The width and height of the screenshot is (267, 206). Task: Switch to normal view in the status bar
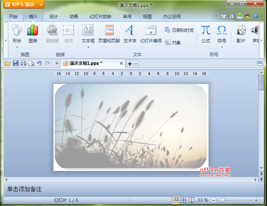(x=175, y=200)
